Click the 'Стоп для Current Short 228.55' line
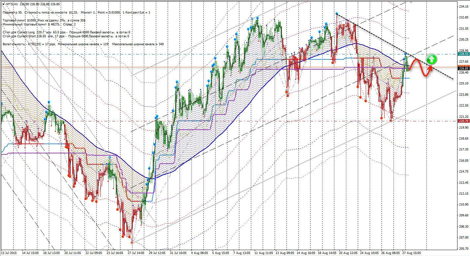 tap(66, 36)
